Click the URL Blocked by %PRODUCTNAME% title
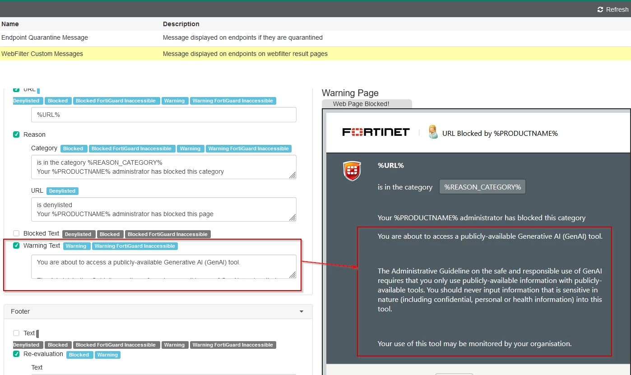Viewport: 631px width, 375px height. (x=500, y=133)
